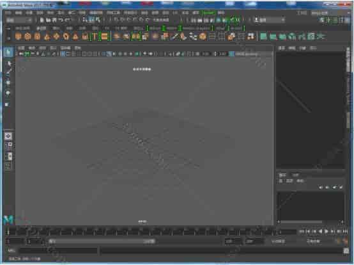Switch to single perspective view layout
Screen dimensions: 354x265
pos(8,136)
